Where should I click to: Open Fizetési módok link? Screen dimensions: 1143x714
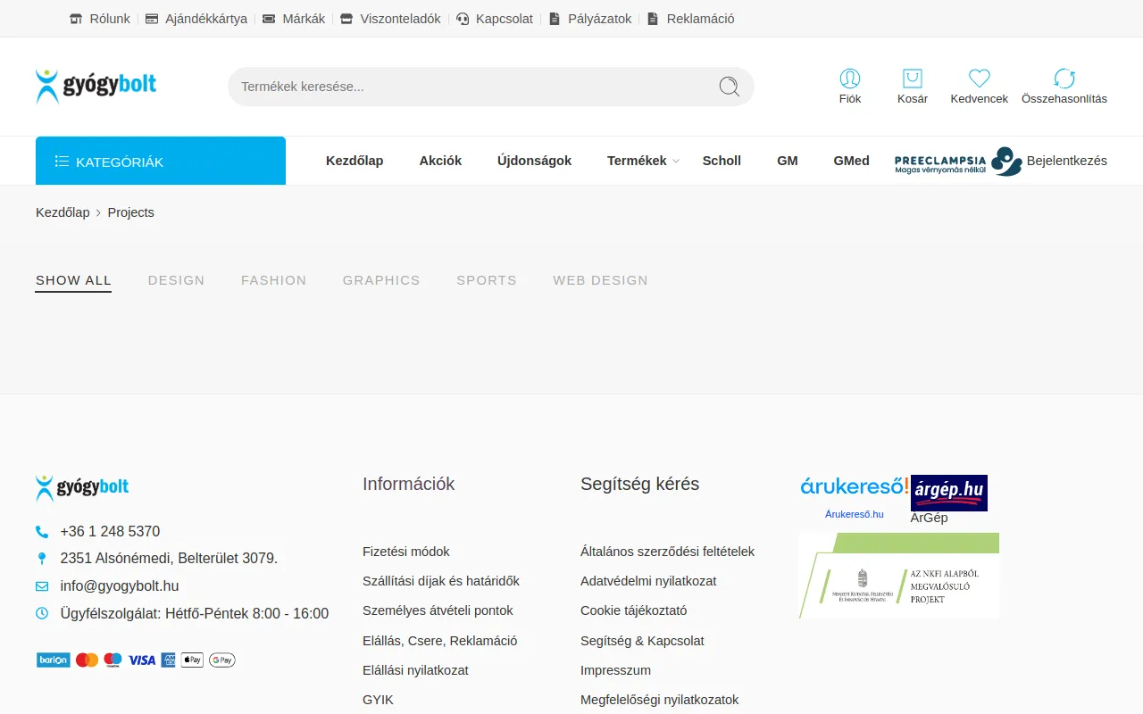(x=406, y=552)
